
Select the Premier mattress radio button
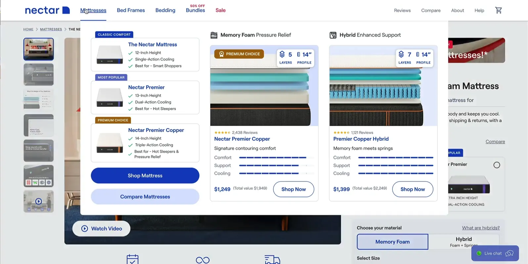pyautogui.click(x=497, y=165)
